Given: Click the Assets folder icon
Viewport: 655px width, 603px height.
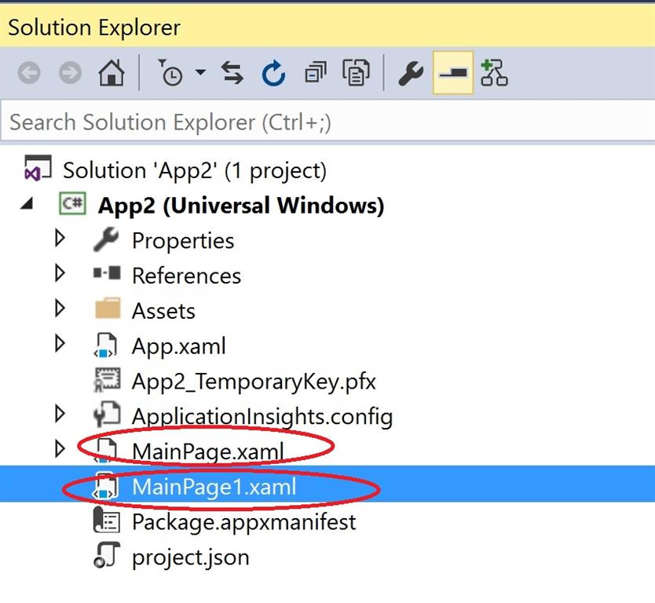Looking at the screenshot, I should [x=108, y=309].
